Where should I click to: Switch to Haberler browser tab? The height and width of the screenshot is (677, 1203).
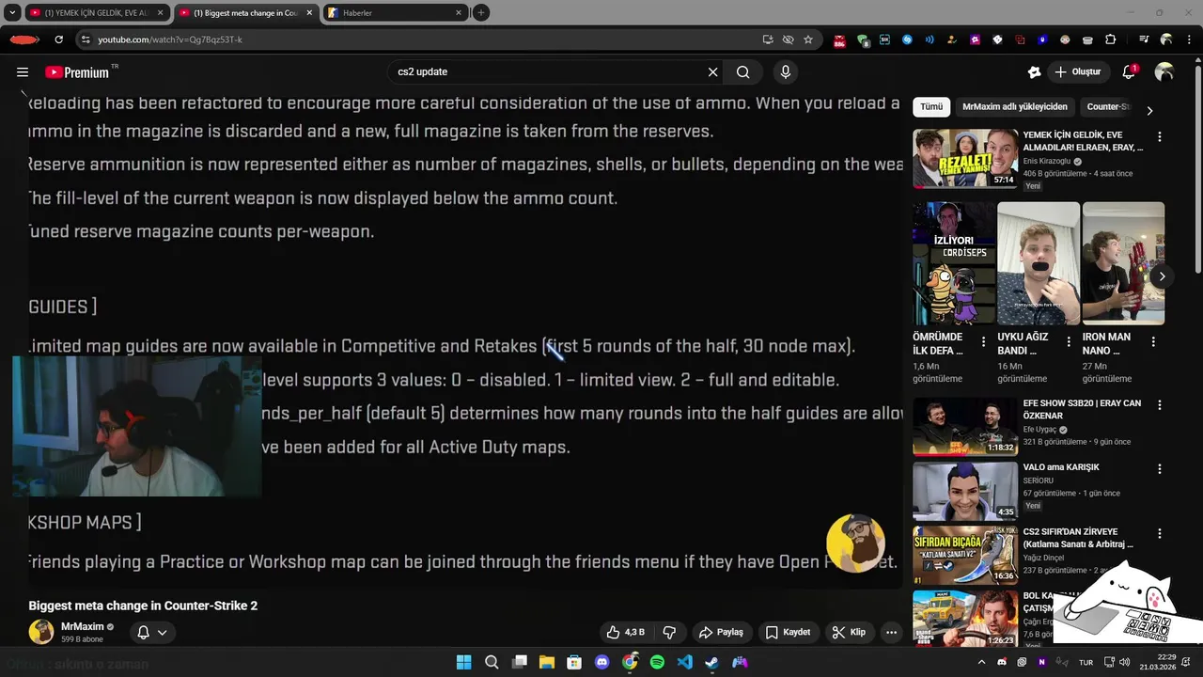[x=395, y=13]
